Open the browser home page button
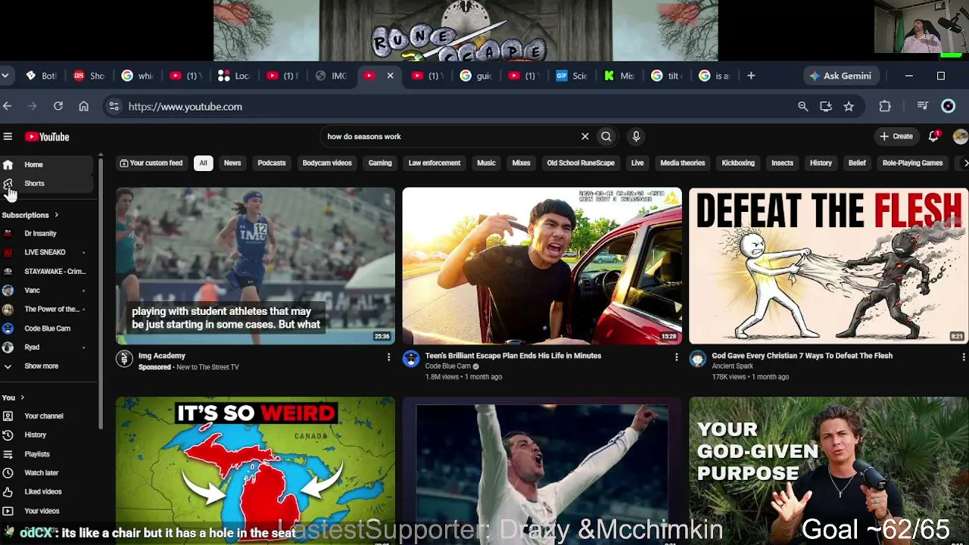969x545 pixels. [83, 107]
